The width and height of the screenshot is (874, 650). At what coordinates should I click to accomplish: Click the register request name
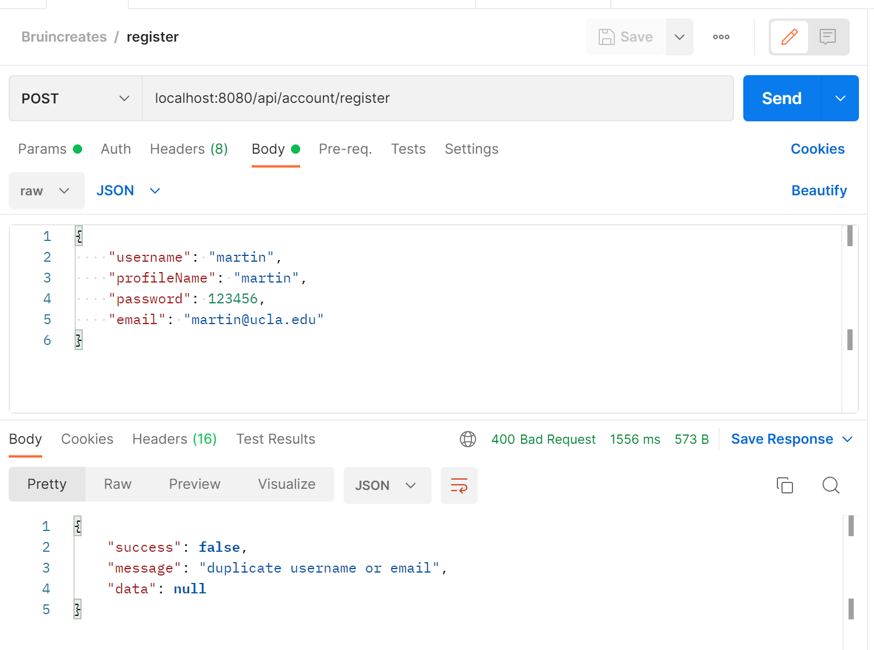(x=153, y=37)
